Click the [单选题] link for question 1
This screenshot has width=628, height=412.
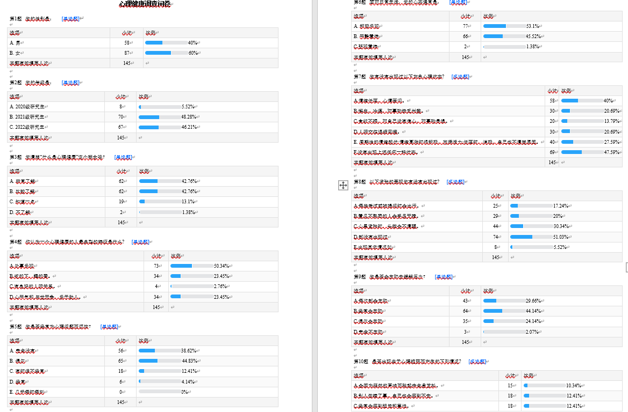pos(70,19)
